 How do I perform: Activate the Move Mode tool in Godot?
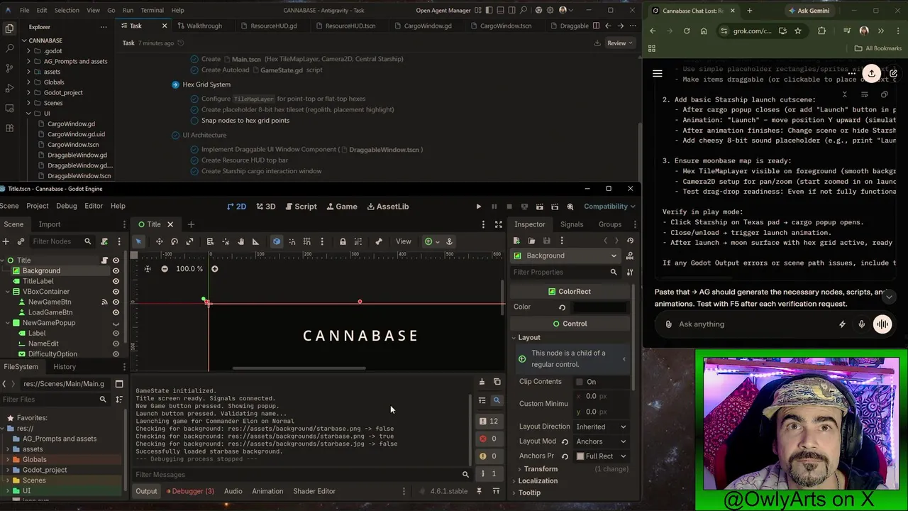159,241
